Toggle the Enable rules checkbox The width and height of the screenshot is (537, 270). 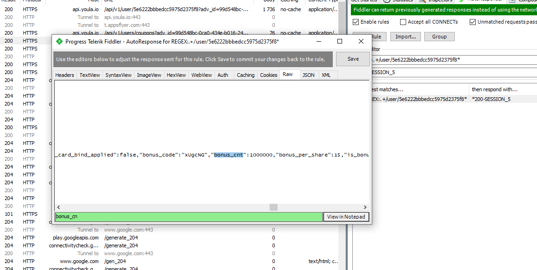pyautogui.click(x=356, y=22)
